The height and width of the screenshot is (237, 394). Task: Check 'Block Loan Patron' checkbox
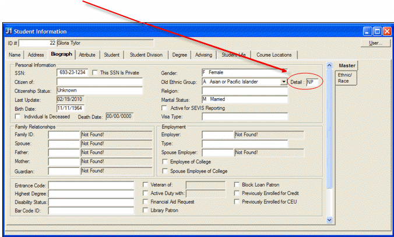[x=237, y=184]
